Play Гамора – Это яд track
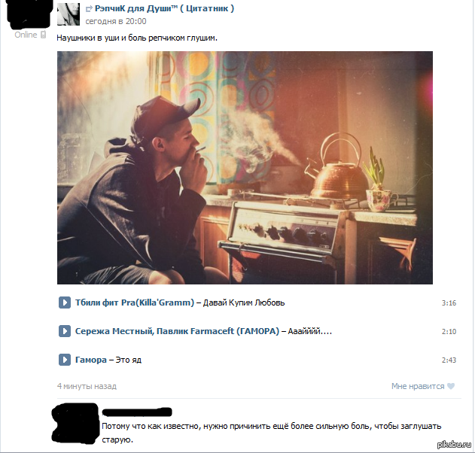This screenshot has width=475, height=453. pos(65,360)
